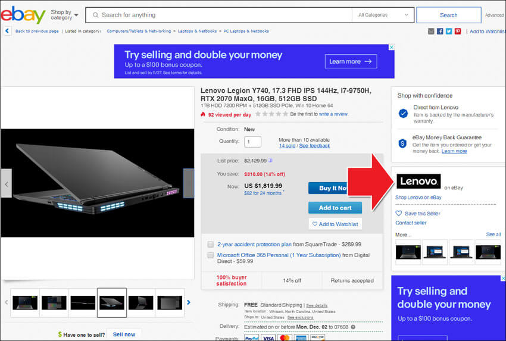This screenshot has width=506, height=341.
Task: Open shipping See details link
Action: 317,305
